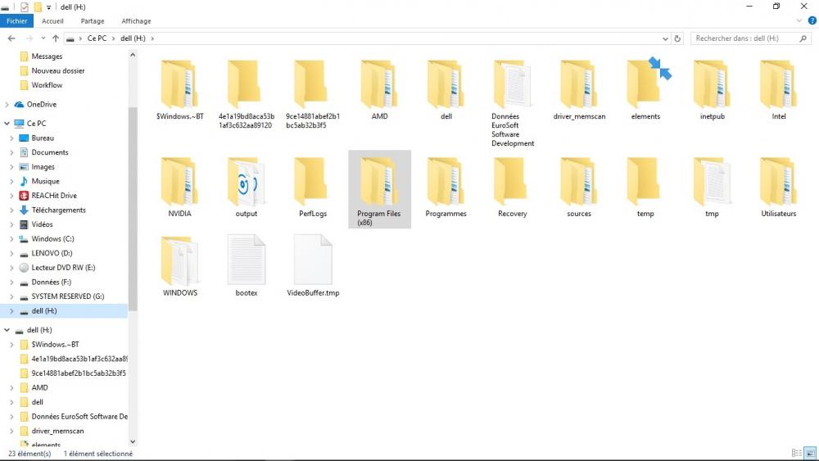Expand the Windows (C:) tree node
The width and height of the screenshot is (819, 461).
11,238
